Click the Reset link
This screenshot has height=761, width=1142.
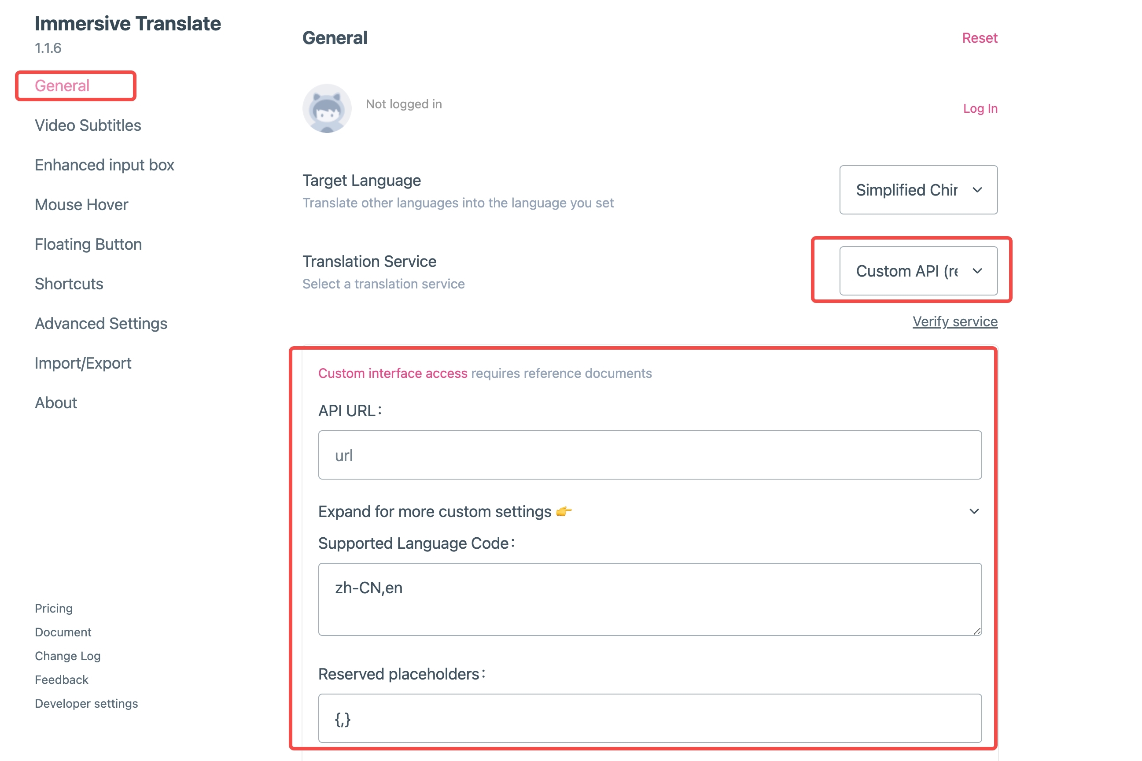pos(979,38)
